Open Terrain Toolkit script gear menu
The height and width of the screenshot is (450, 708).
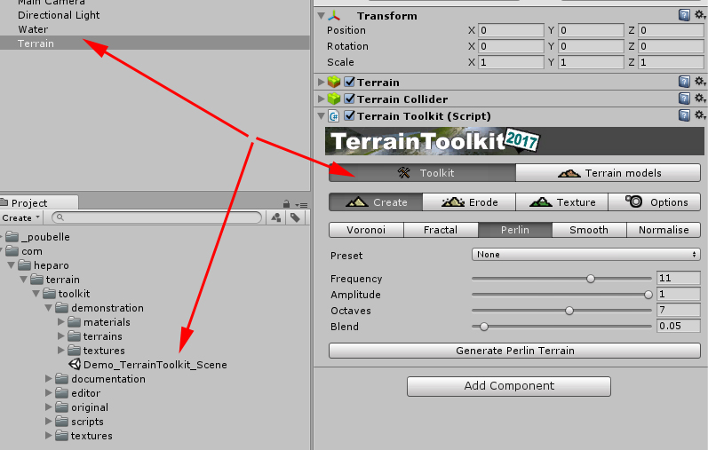(700, 115)
